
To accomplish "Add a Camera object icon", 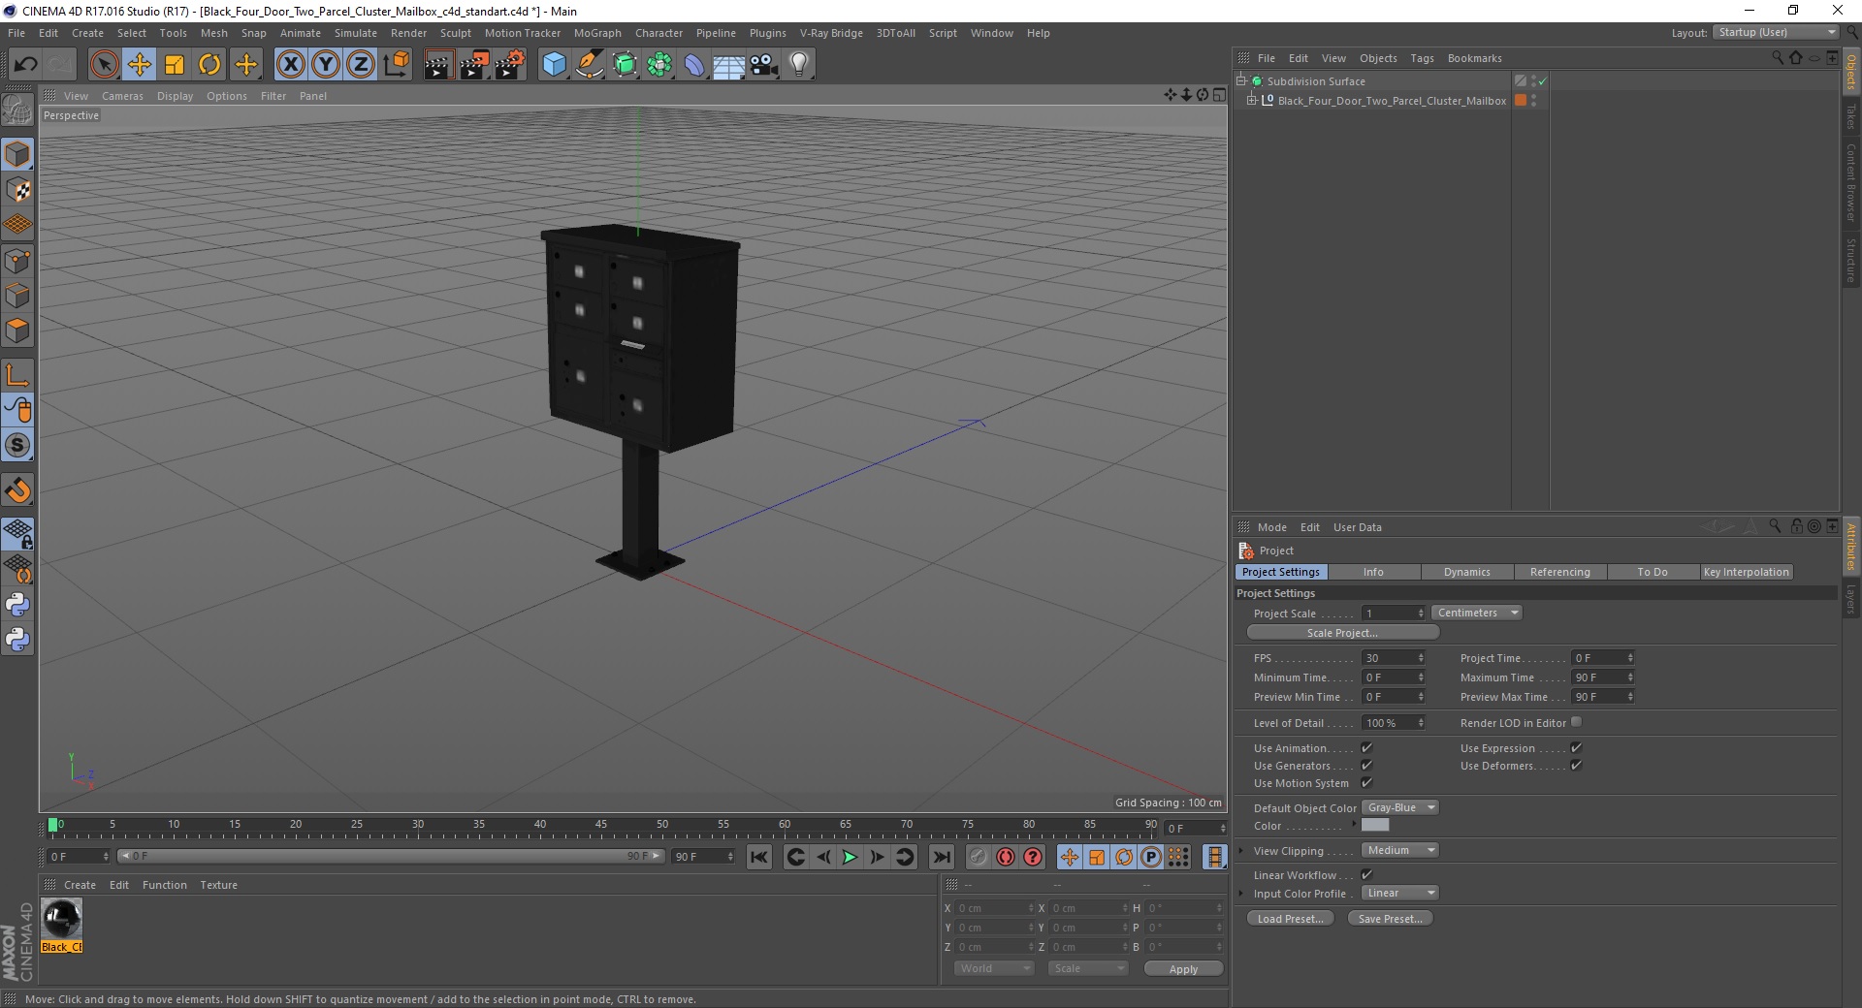I will tap(764, 65).
